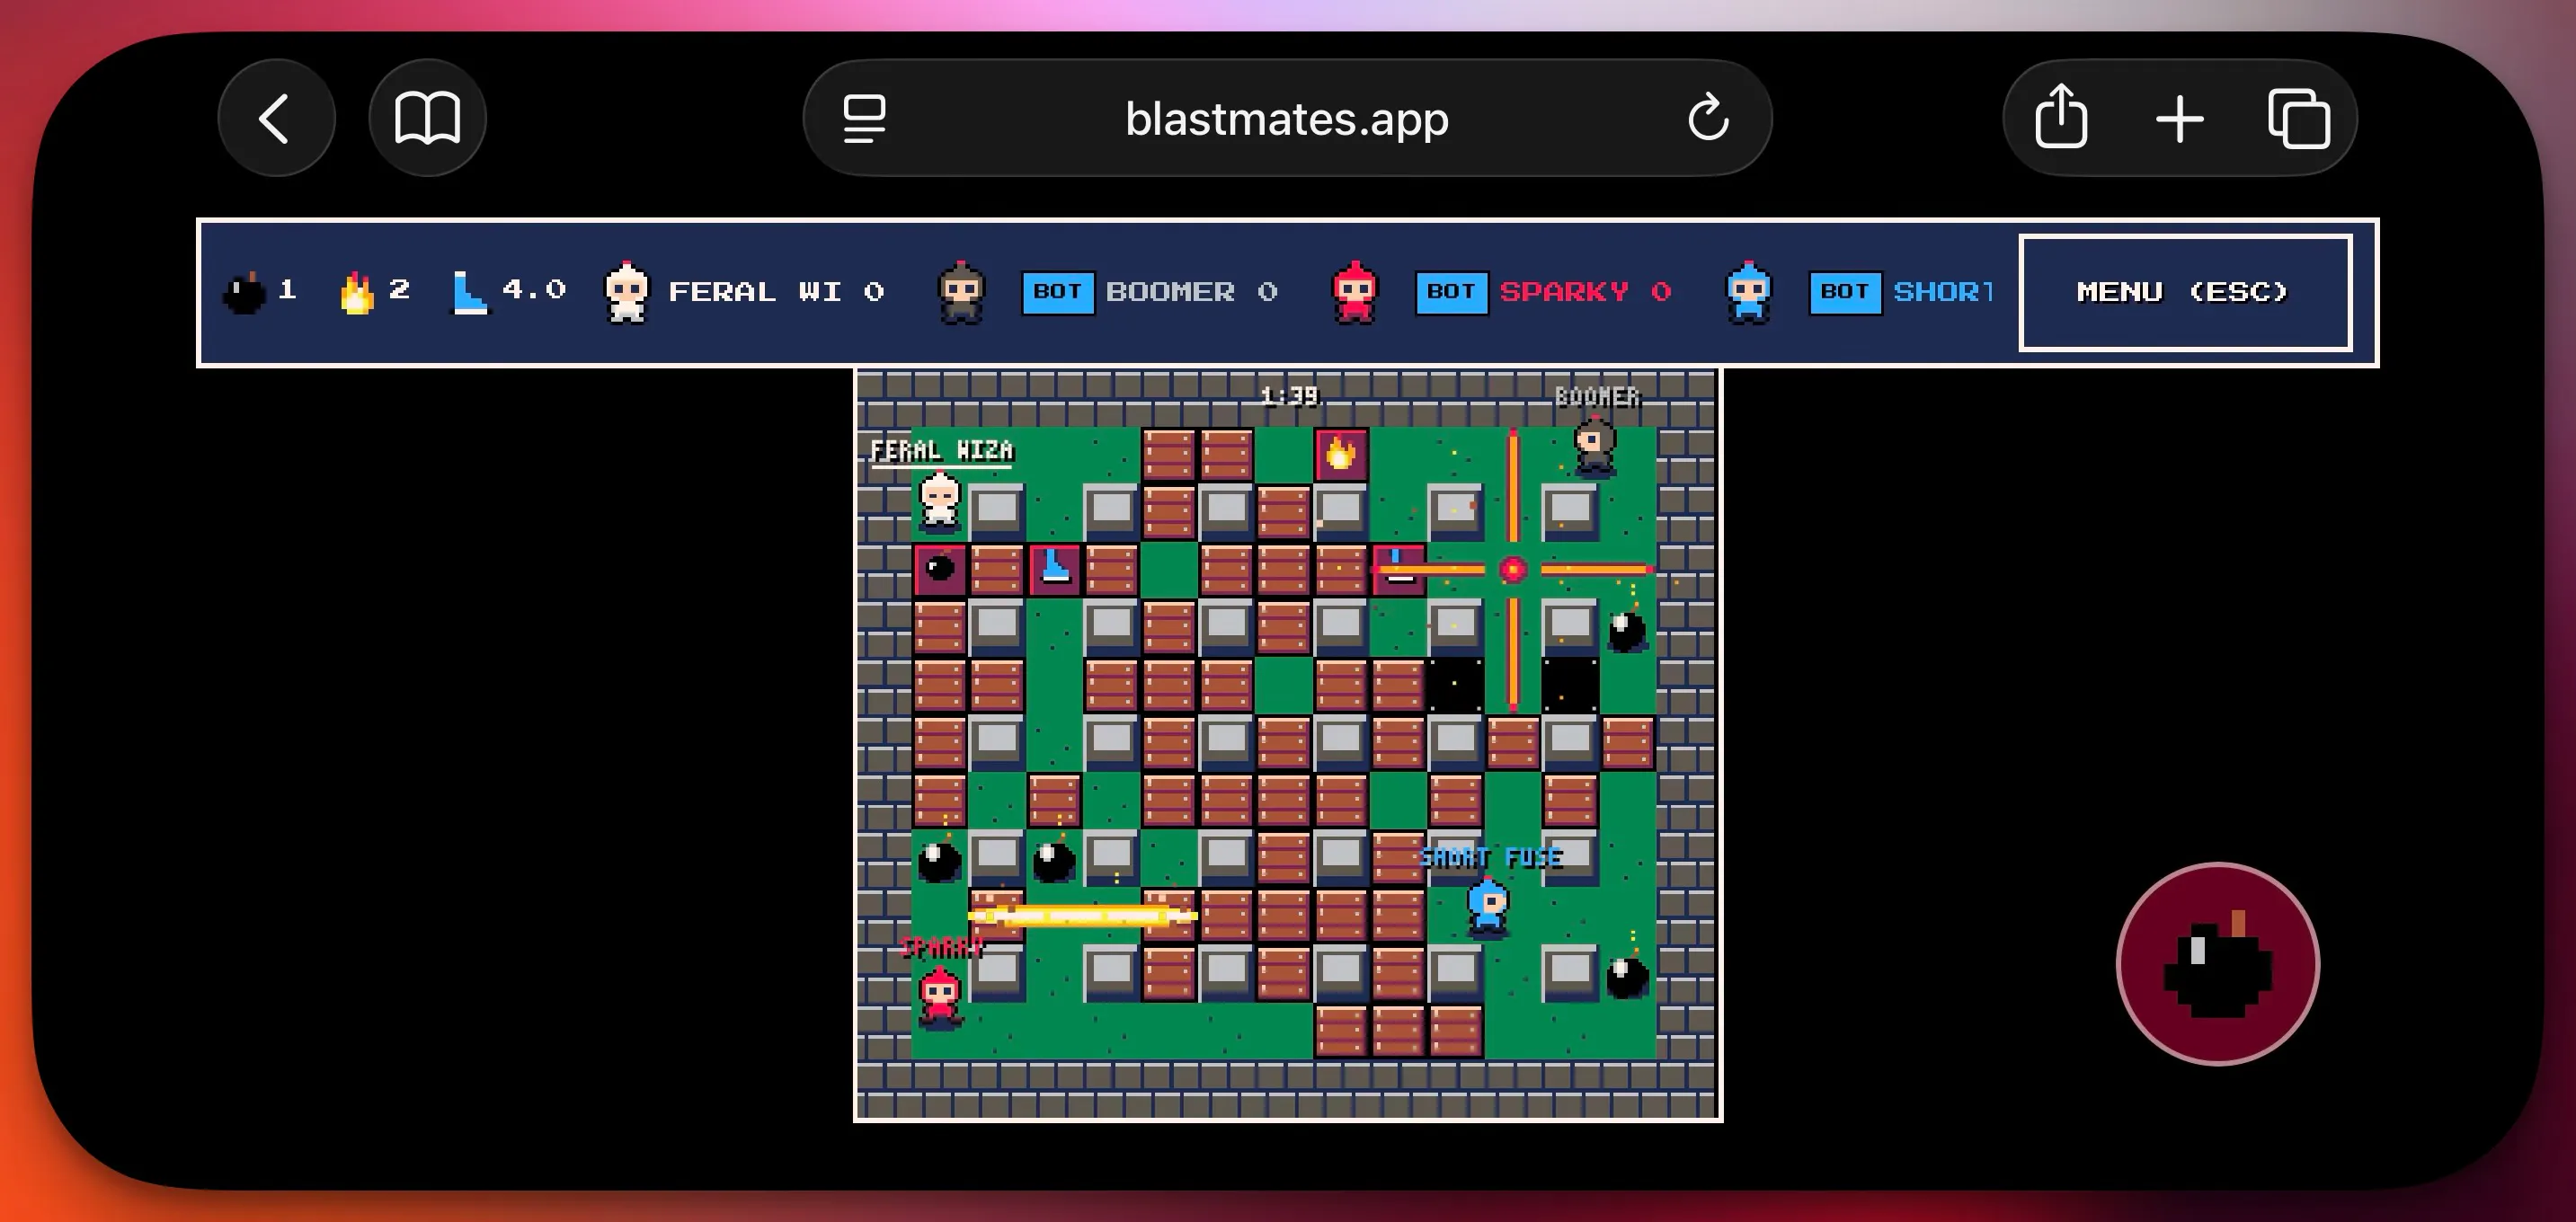Open a new tab with plus icon
Image resolution: width=2576 pixels, height=1222 pixels.
[2180, 119]
